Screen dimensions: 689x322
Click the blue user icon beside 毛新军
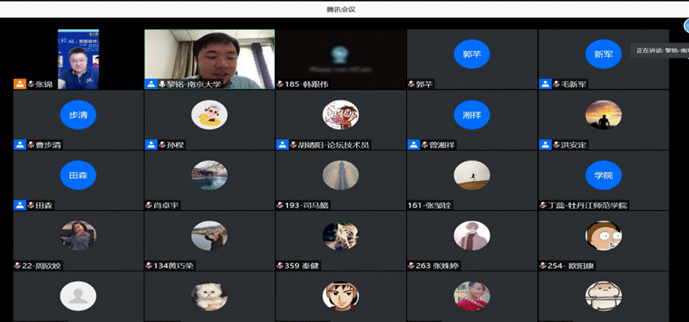[x=546, y=84]
